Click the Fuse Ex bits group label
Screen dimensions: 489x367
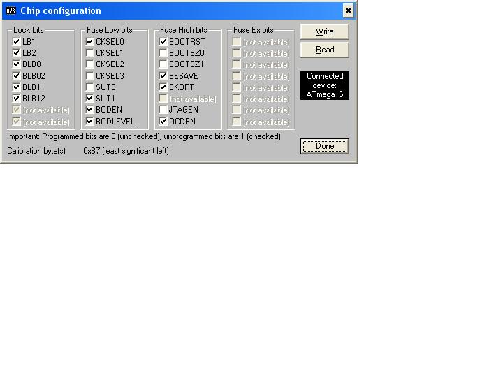(x=253, y=30)
